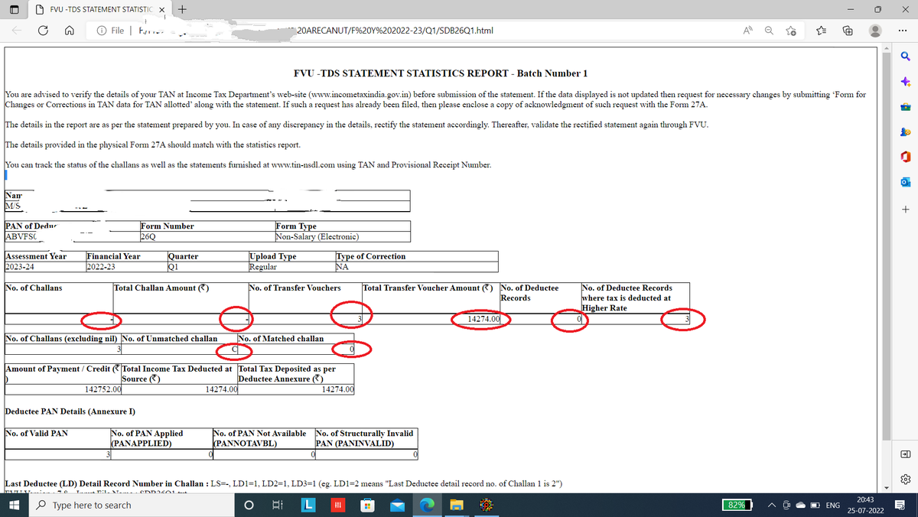
Task: Close the FVU -TDS Statement tab
Action: click(161, 9)
